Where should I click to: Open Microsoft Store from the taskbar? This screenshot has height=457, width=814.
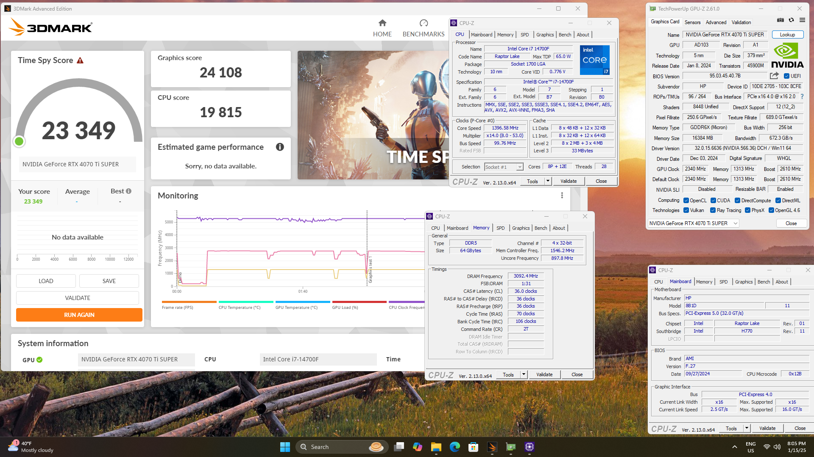tap(474, 447)
